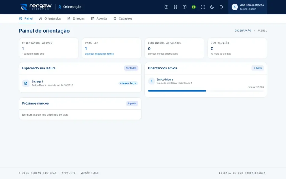Click the Entrega 1 document icon
The image size is (286, 179).
[x=26, y=83]
